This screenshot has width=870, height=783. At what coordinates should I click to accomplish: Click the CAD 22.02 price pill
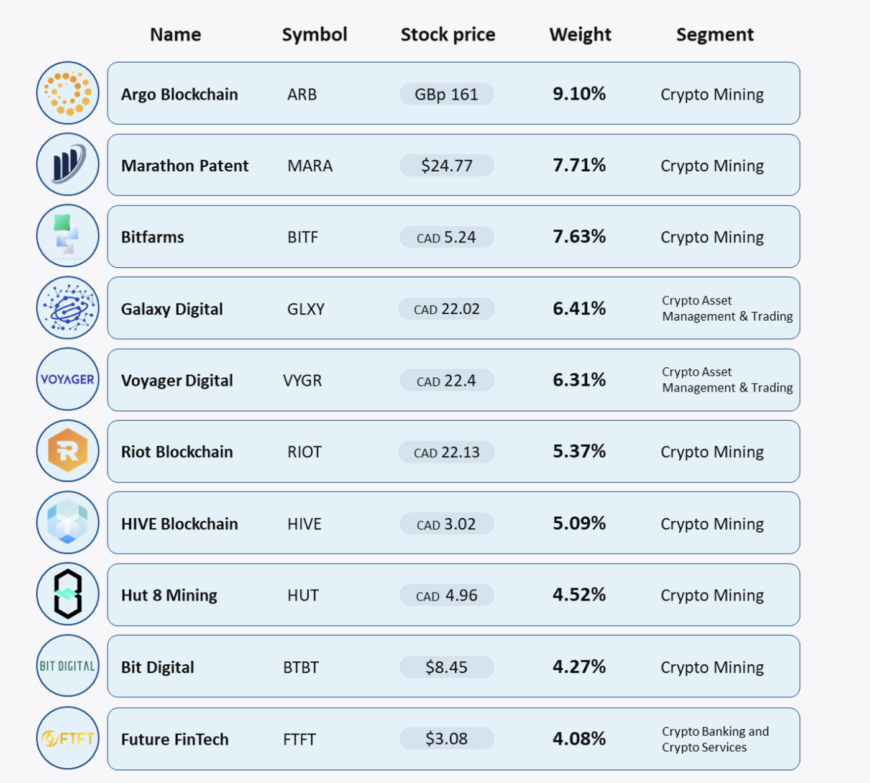point(447,309)
